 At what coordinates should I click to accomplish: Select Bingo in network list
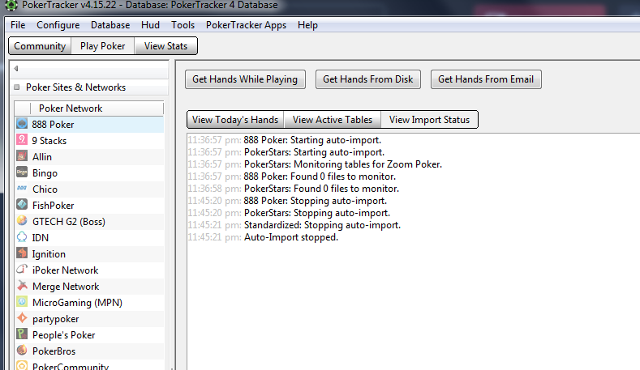pyautogui.click(x=89, y=173)
